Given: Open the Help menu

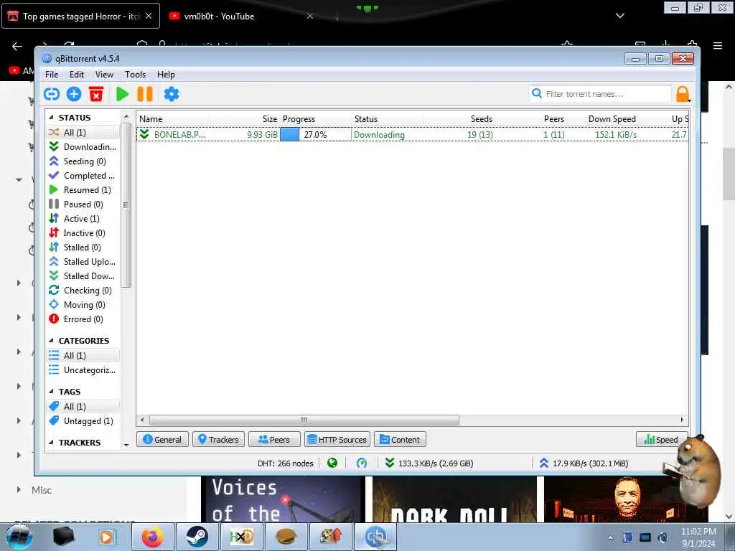Looking at the screenshot, I should coord(166,75).
